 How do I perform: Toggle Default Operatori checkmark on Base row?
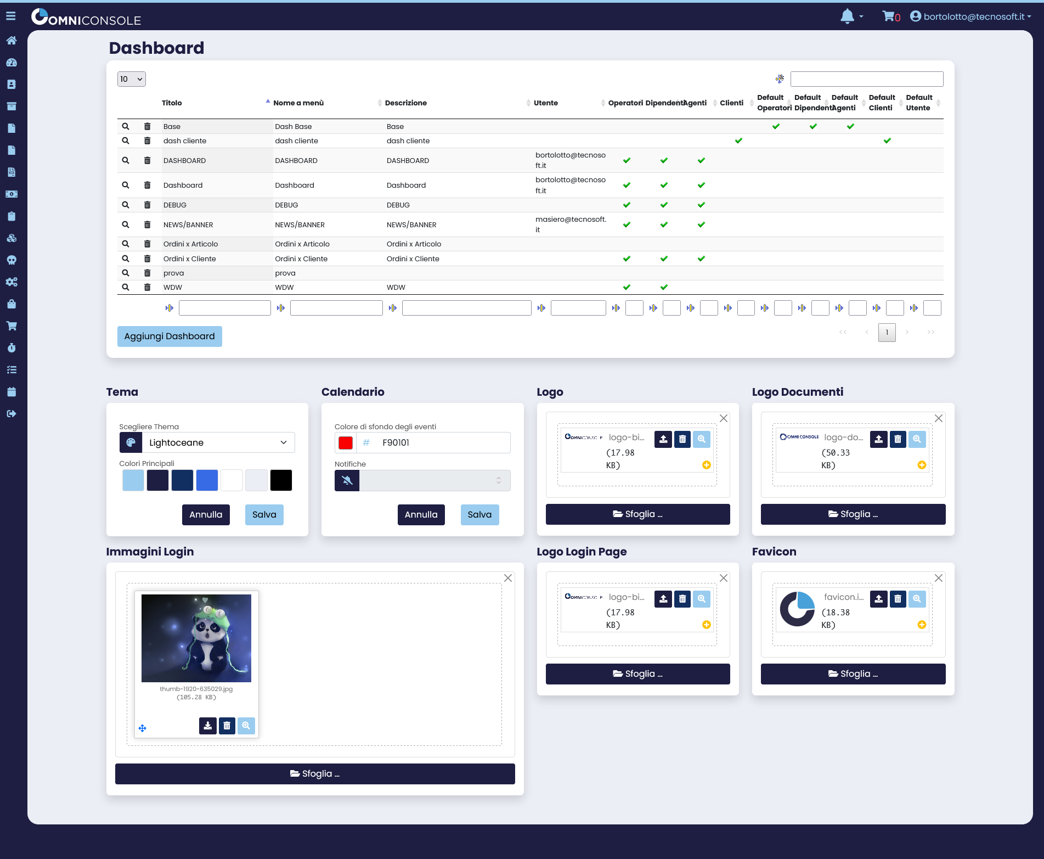click(775, 126)
